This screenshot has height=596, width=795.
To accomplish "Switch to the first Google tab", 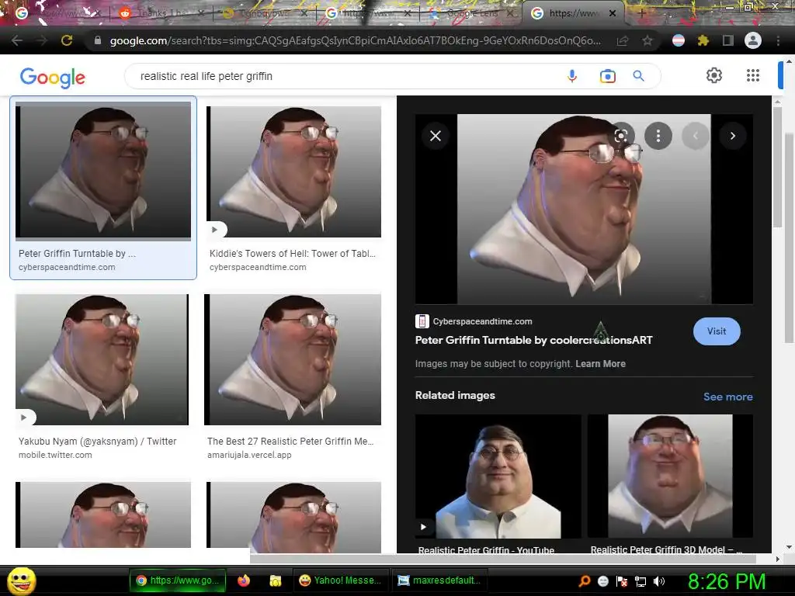I will point(58,13).
